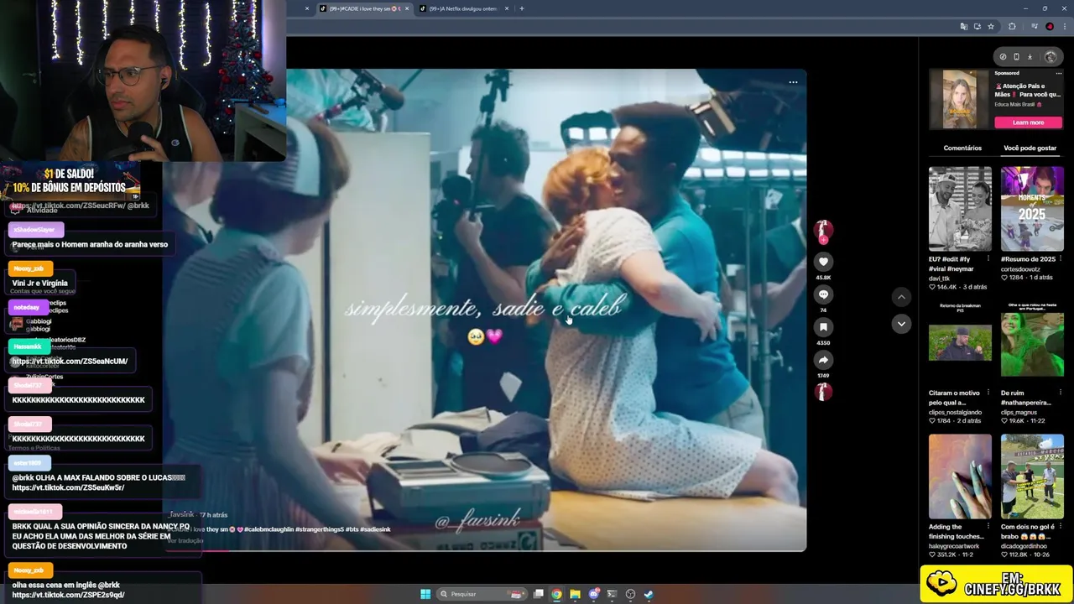Open Chrome translate page icon
1074x604 pixels.
tap(963, 27)
